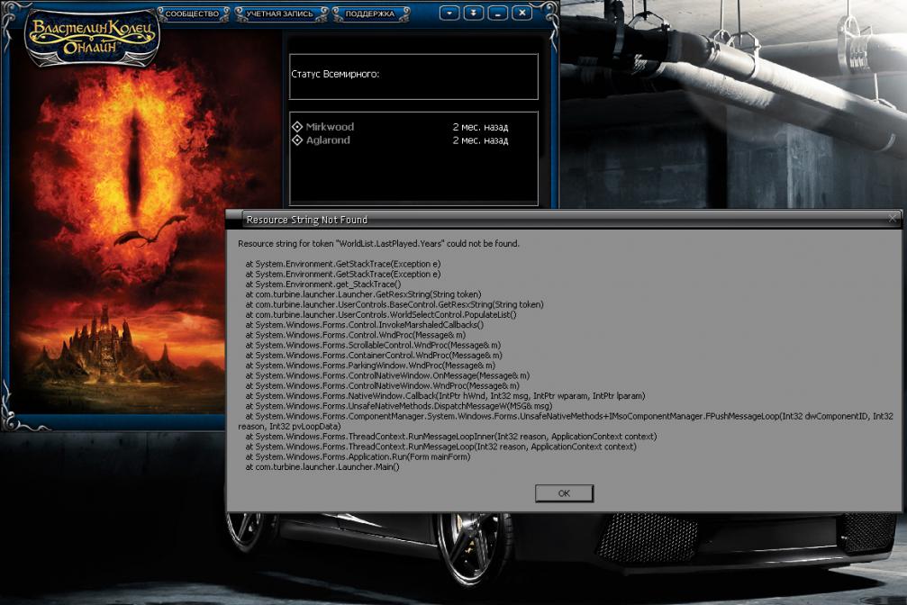Click the 'Control.InvokeMarshaledCallbacks()' stack trace line
907x605 pixels.
click(x=365, y=324)
